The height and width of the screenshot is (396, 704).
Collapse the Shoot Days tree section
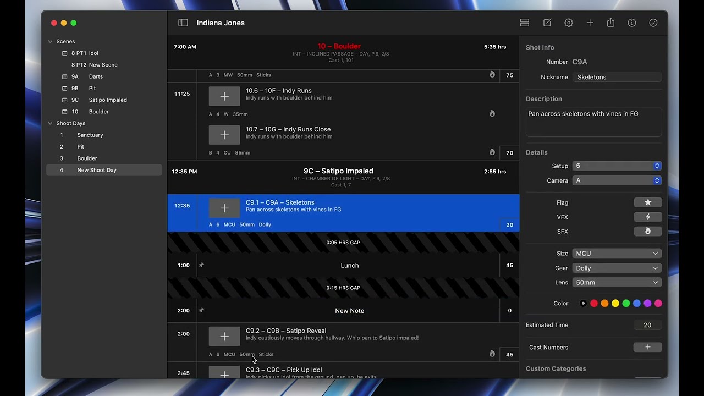pos(50,123)
